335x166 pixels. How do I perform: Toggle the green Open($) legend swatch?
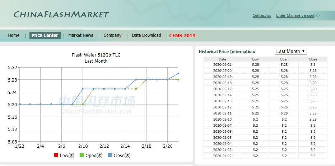[x=82, y=155]
